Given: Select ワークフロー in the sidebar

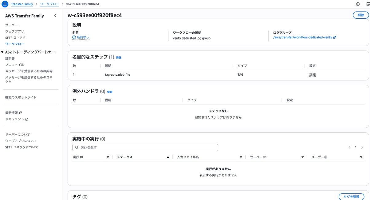Looking at the screenshot, I should (x=14, y=44).
